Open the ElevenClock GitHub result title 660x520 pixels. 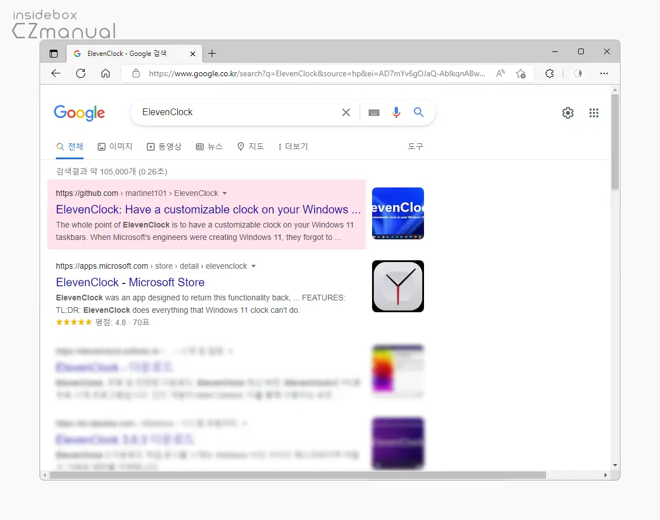(208, 209)
